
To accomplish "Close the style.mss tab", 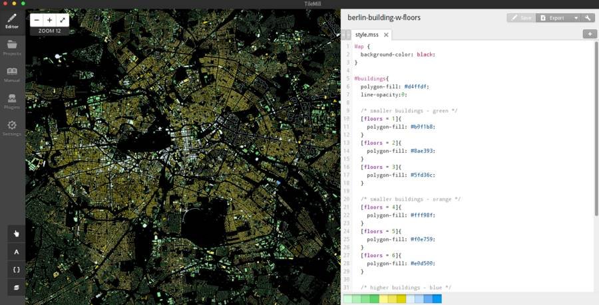I will [x=386, y=35].
